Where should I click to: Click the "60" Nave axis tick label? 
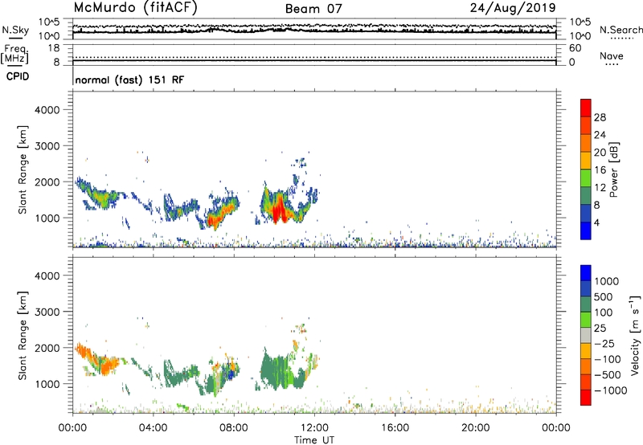coord(575,48)
